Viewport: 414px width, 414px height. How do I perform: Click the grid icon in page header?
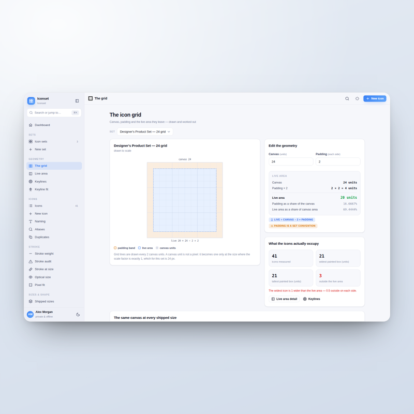coord(91,98)
